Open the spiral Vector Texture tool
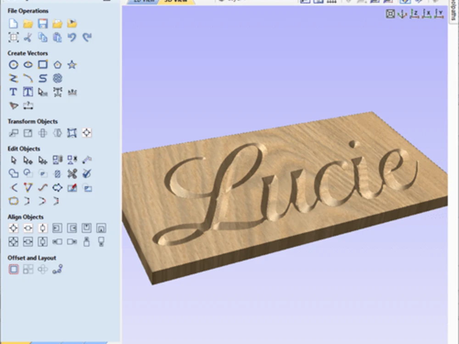 (57, 78)
